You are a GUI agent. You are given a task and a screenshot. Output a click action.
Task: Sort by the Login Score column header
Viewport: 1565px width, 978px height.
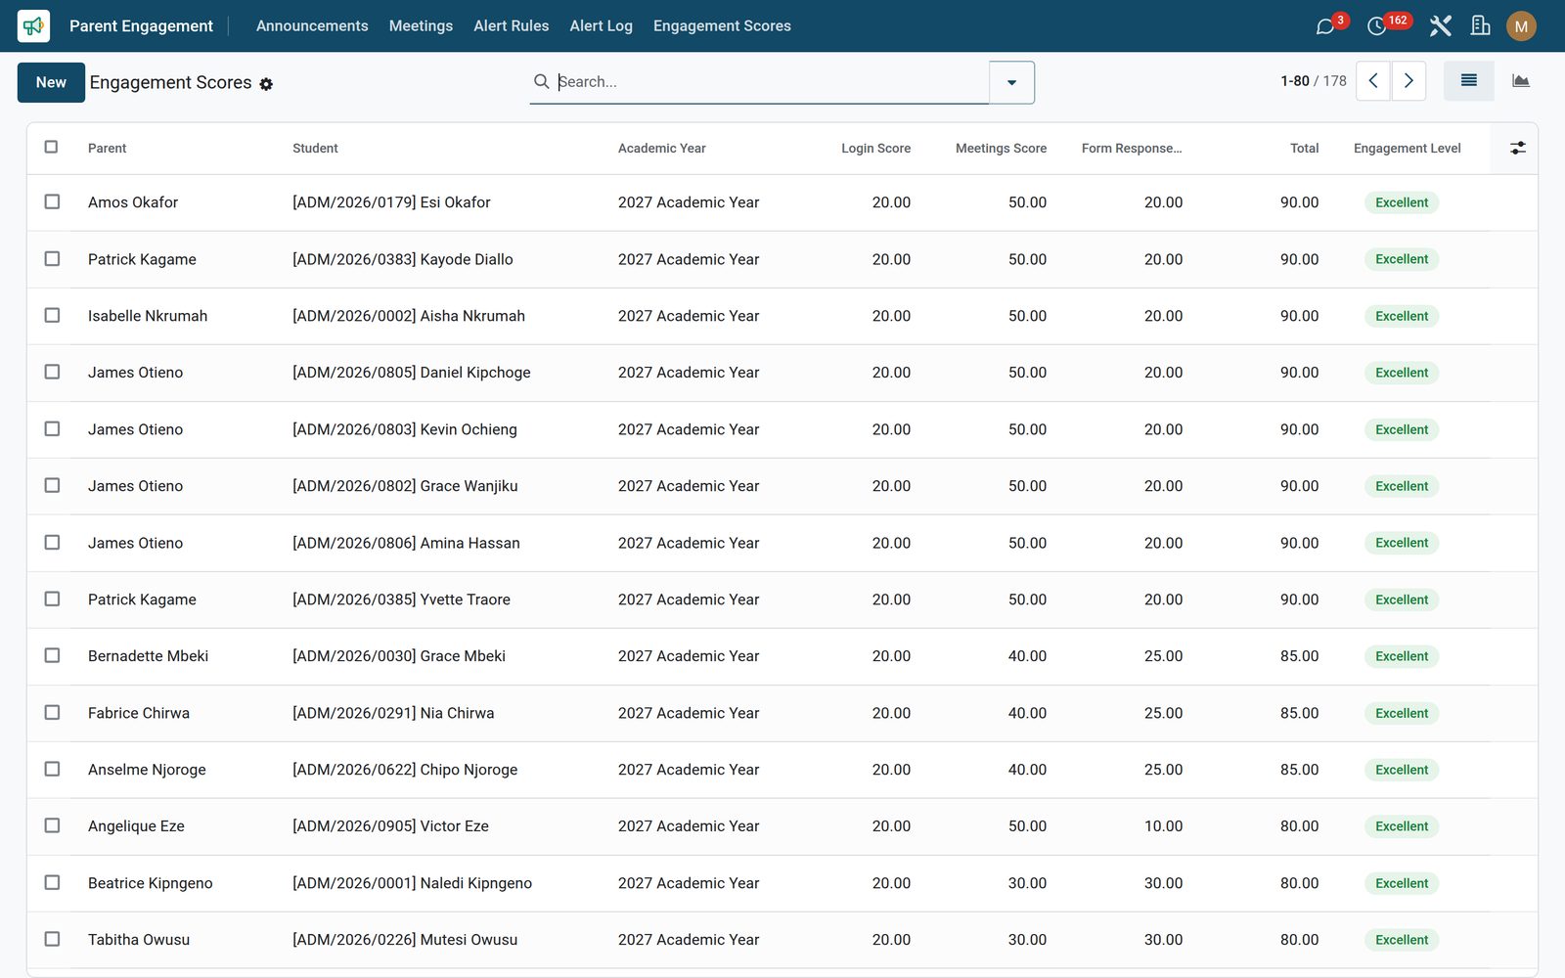[875, 149]
